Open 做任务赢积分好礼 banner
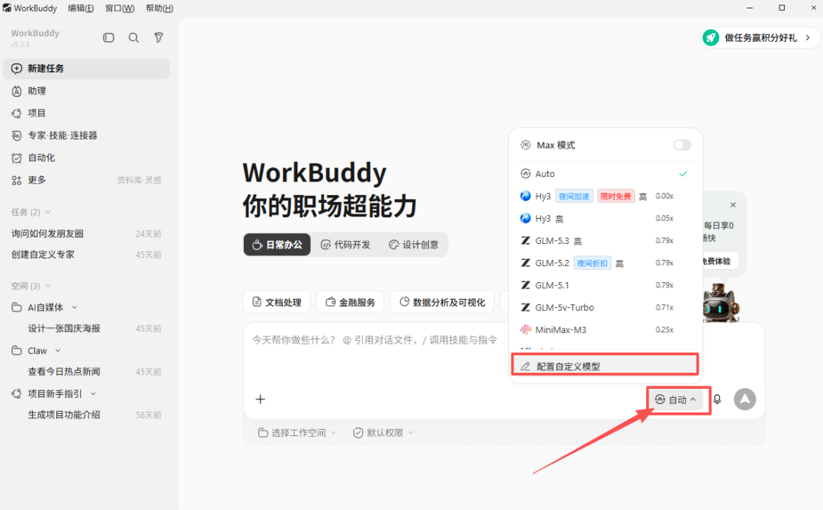This screenshot has width=823, height=510. click(760, 38)
